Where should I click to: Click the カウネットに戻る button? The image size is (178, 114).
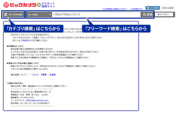coord(167,8)
